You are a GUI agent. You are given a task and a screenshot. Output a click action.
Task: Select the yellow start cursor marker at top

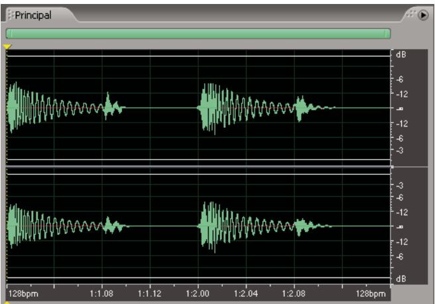[7, 46]
